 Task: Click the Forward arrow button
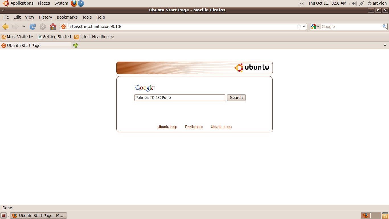15,27
